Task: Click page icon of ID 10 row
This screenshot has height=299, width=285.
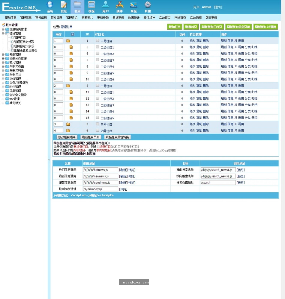Action: point(71,79)
